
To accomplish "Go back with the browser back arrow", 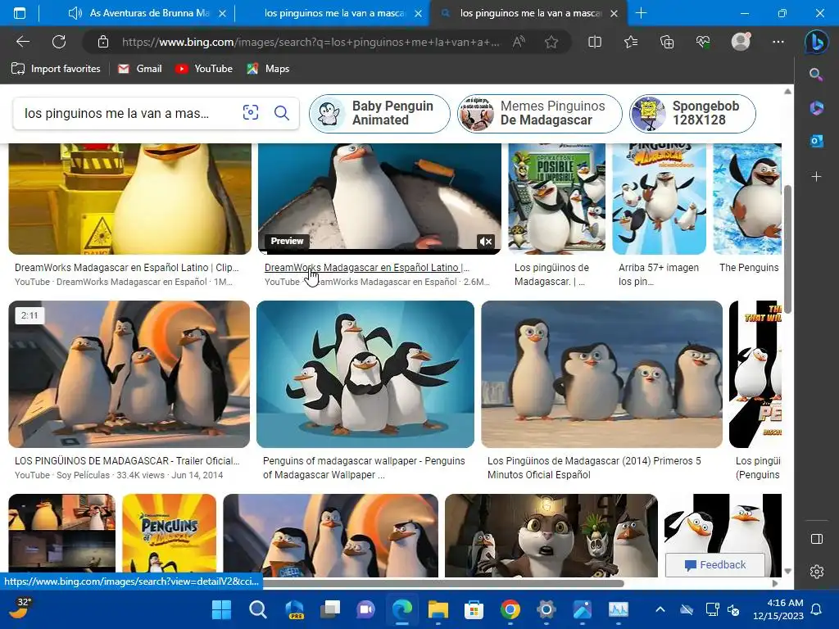I will pos(23,42).
